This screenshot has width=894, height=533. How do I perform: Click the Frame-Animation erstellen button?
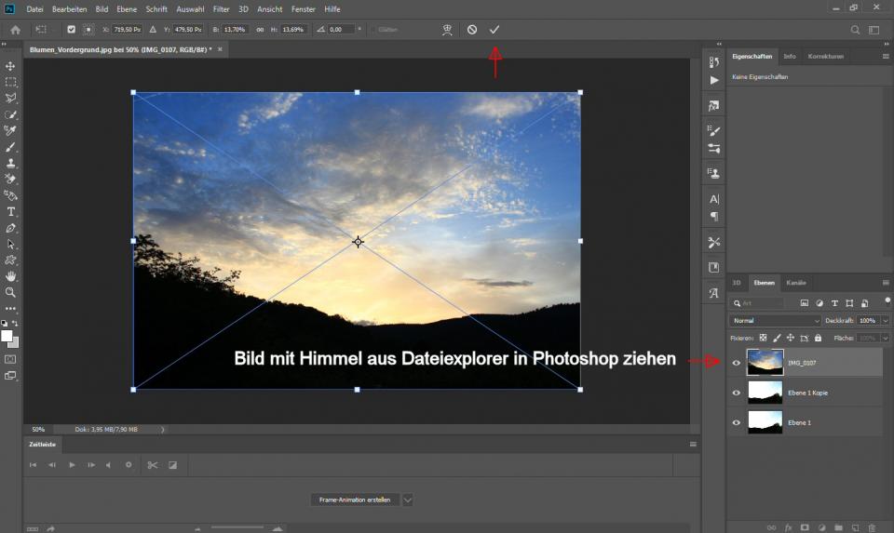pyautogui.click(x=355, y=500)
